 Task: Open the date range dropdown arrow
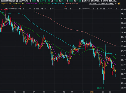(x=116, y=4)
